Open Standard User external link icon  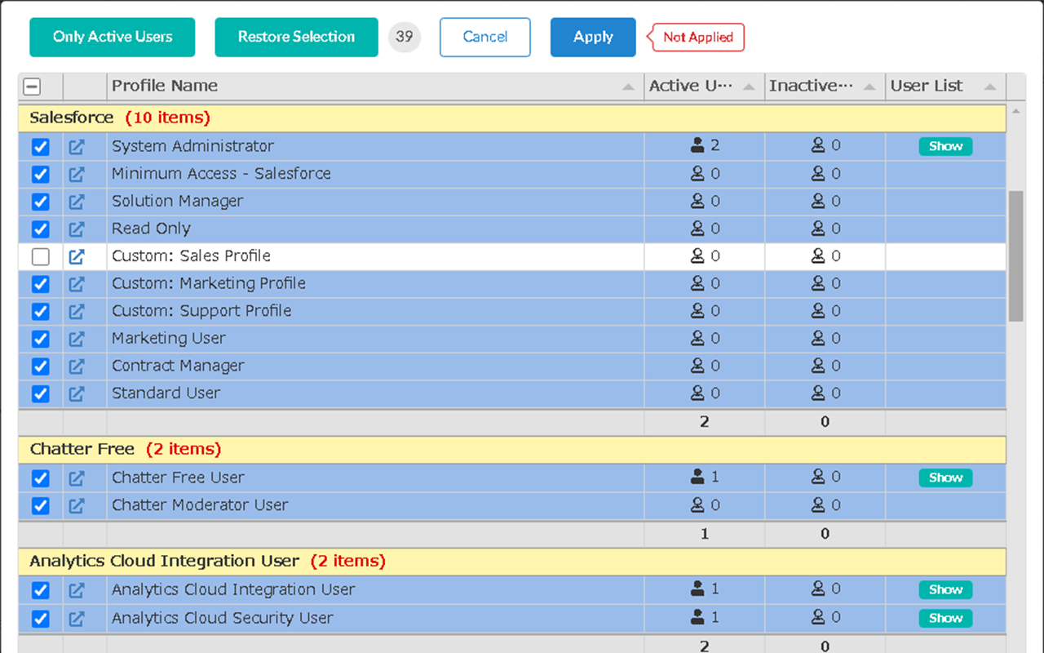point(76,393)
